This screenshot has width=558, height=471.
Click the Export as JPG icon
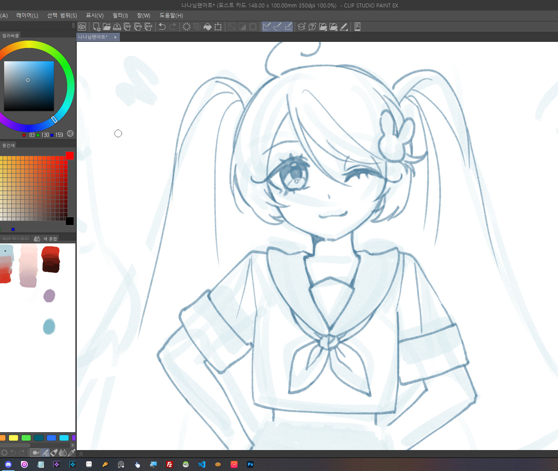127,27
